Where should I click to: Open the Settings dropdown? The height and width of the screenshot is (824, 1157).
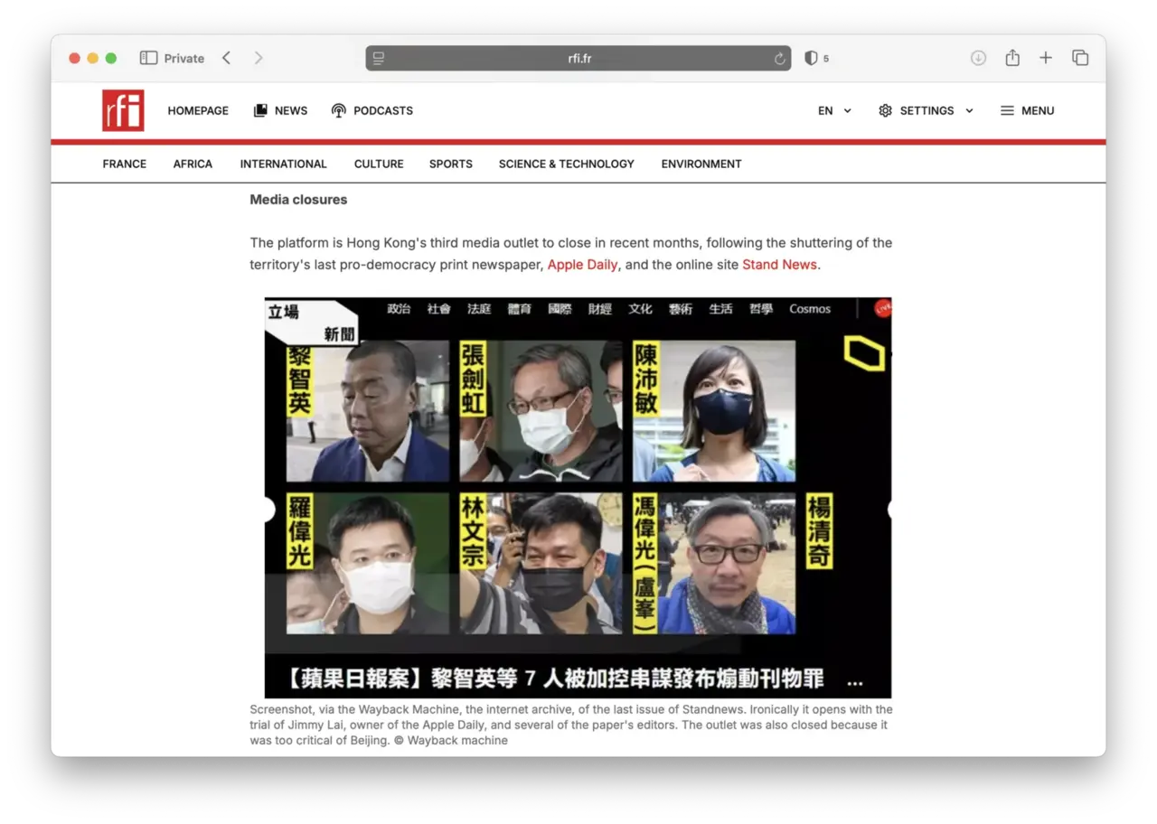(926, 110)
